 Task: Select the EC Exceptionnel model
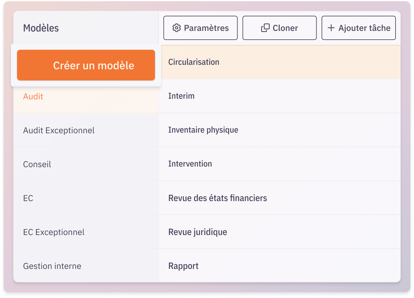tap(86, 232)
